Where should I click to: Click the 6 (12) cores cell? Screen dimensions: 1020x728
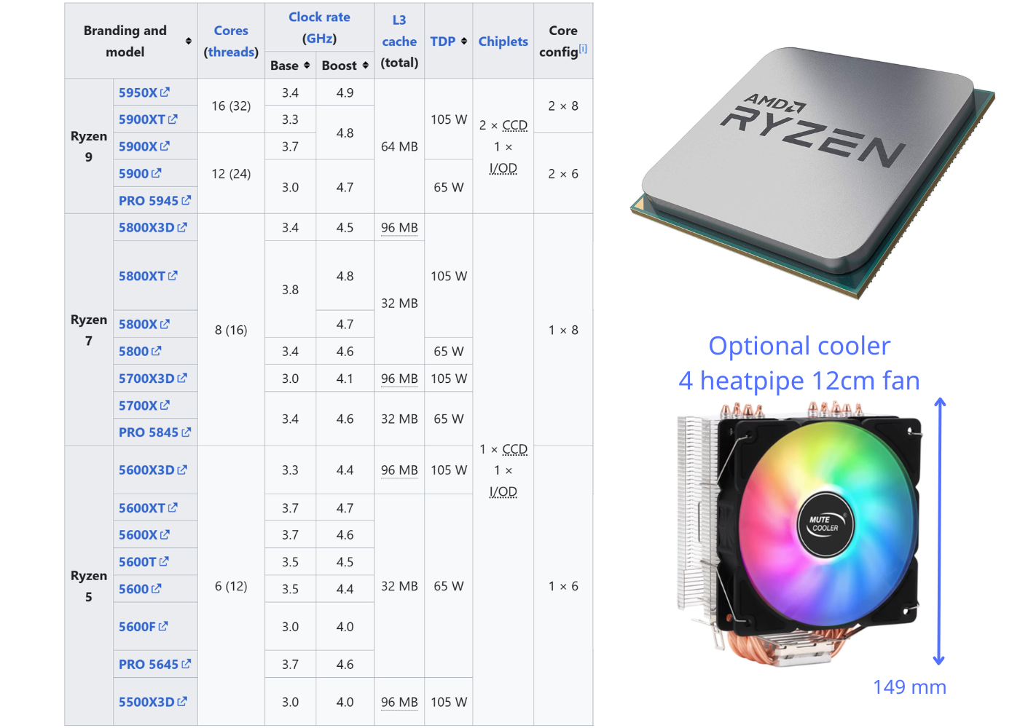(x=231, y=586)
